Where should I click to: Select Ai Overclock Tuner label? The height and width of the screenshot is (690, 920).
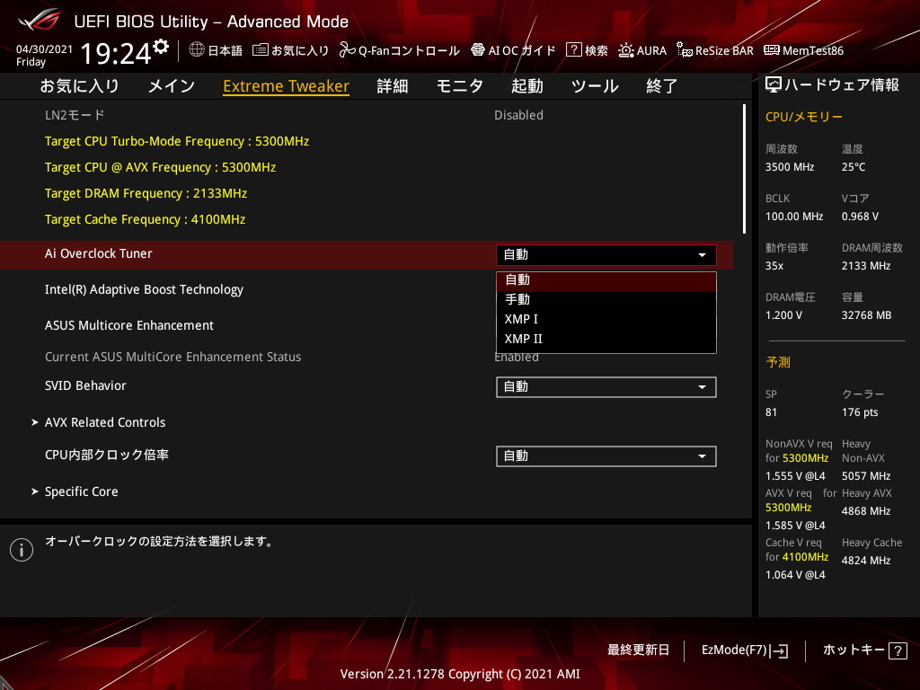(99, 253)
